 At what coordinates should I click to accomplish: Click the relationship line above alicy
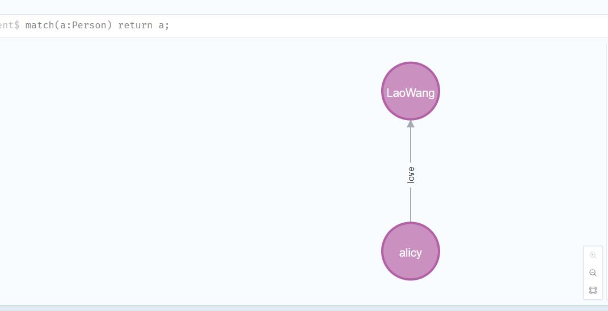(411, 205)
